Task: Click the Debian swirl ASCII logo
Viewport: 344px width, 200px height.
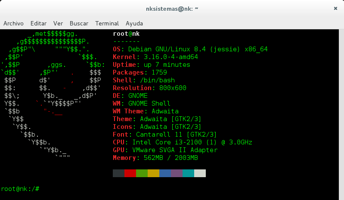Action: (53, 94)
